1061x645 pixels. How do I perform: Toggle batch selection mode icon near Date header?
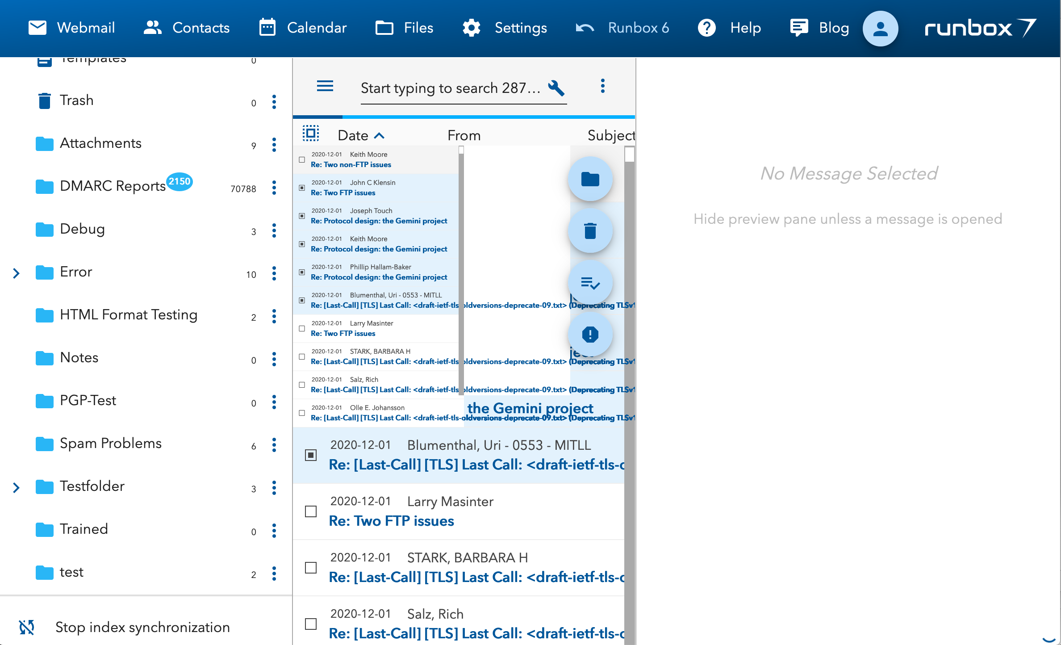310,133
